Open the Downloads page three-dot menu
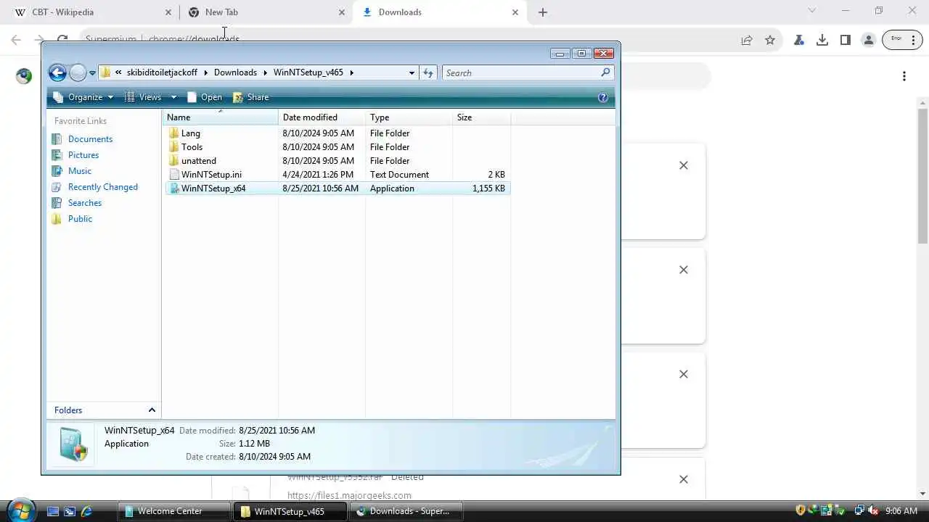The width and height of the screenshot is (929, 522). (x=904, y=76)
